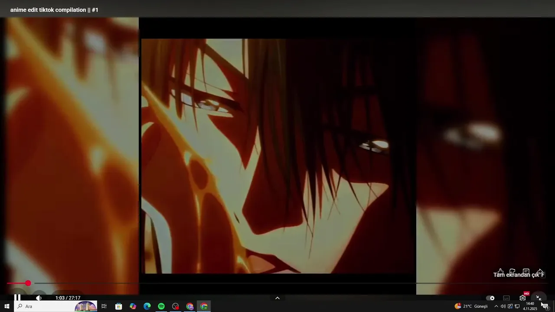Expand the more videos chevron
Screen dimensions: 555x312
(x=277, y=298)
